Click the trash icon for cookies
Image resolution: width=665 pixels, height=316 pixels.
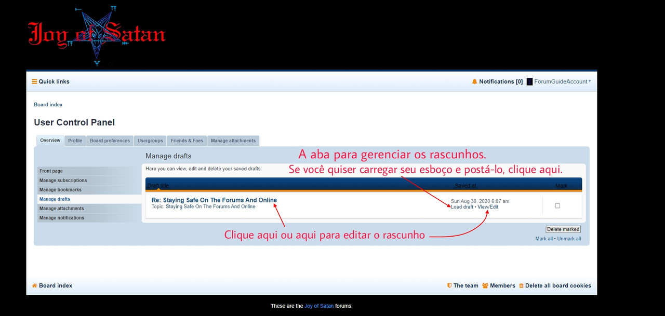pos(521,286)
